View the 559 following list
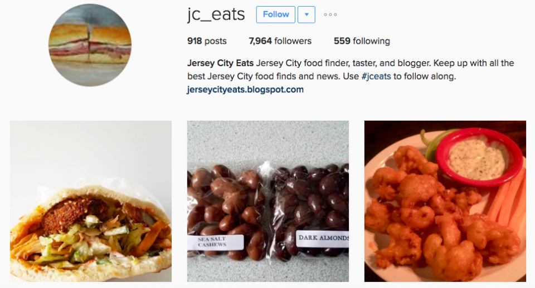Image resolution: width=535 pixels, height=288 pixels. pos(362,41)
